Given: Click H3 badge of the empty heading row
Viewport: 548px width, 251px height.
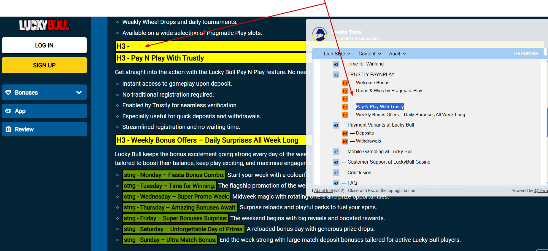Looking at the screenshot, I should point(345,99).
